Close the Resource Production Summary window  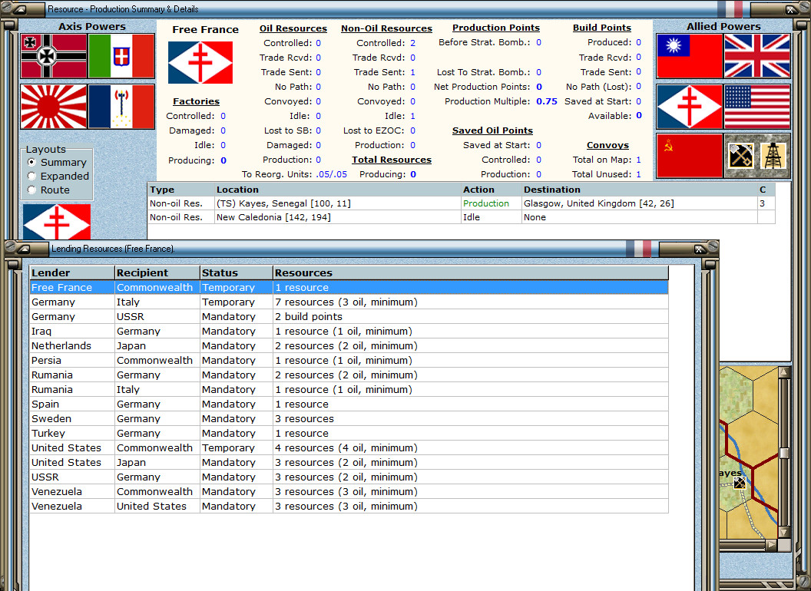(790, 9)
